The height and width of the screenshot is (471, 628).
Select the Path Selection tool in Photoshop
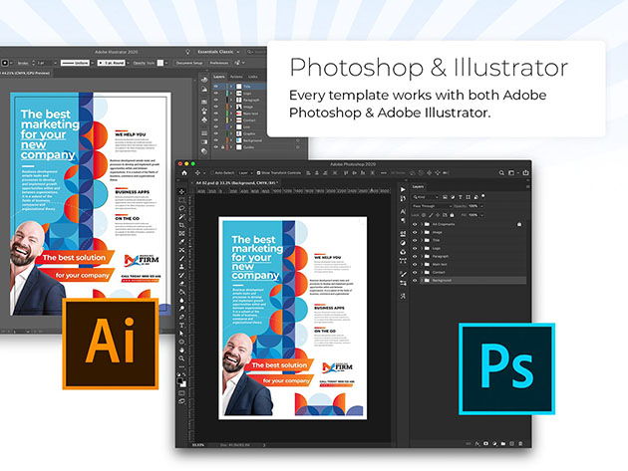coord(181,334)
